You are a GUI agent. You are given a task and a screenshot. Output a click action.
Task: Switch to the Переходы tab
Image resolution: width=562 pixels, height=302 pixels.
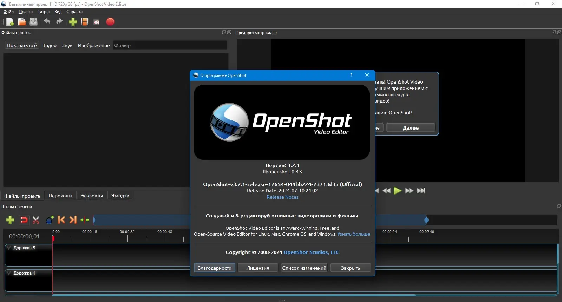[x=60, y=196]
